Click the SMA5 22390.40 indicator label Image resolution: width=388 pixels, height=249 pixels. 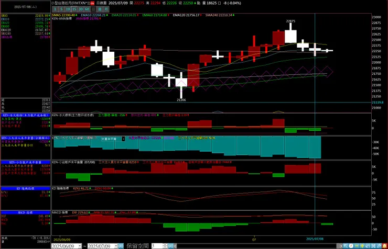pos(64,15)
